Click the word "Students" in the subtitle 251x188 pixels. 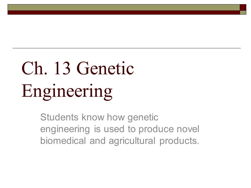pyautogui.click(x=59, y=117)
